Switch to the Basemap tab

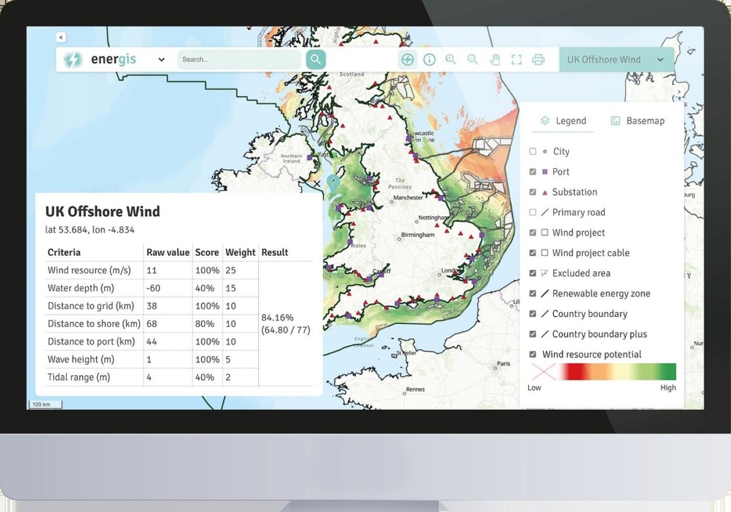[637, 121]
